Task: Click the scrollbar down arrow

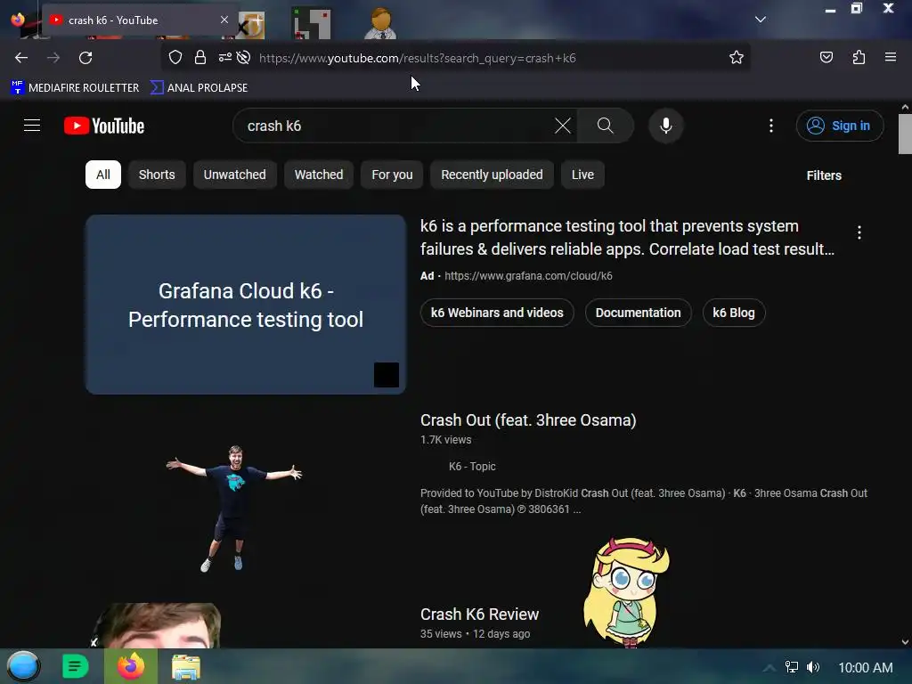Action: pyautogui.click(x=905, y=642)
